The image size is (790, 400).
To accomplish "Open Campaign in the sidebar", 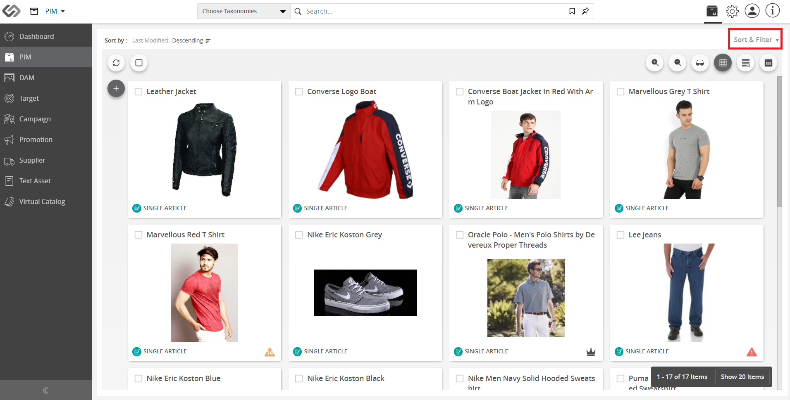I will 46,119.
